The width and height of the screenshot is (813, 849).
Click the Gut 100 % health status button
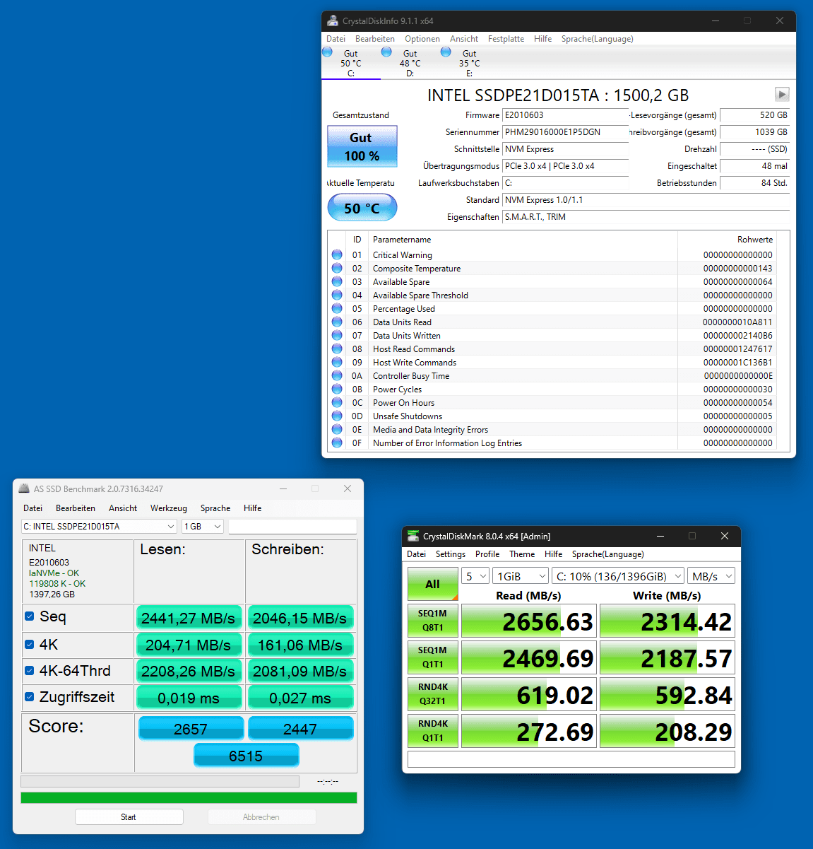coord(362,146)
